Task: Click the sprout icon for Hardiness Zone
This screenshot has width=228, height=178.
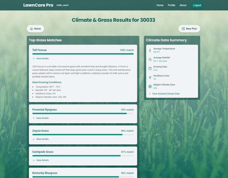Action: (x=150, y=77)
